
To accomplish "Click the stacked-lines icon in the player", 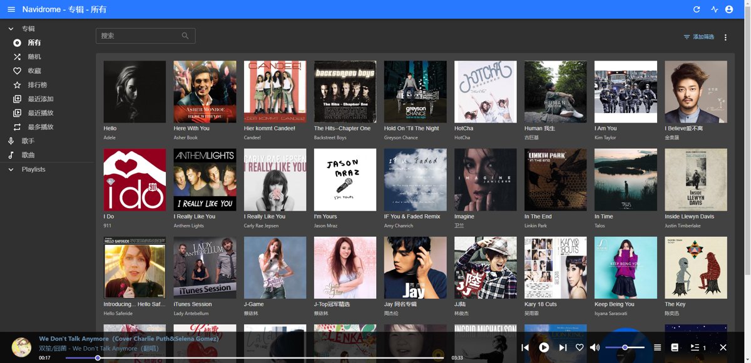I will point(657,347).
